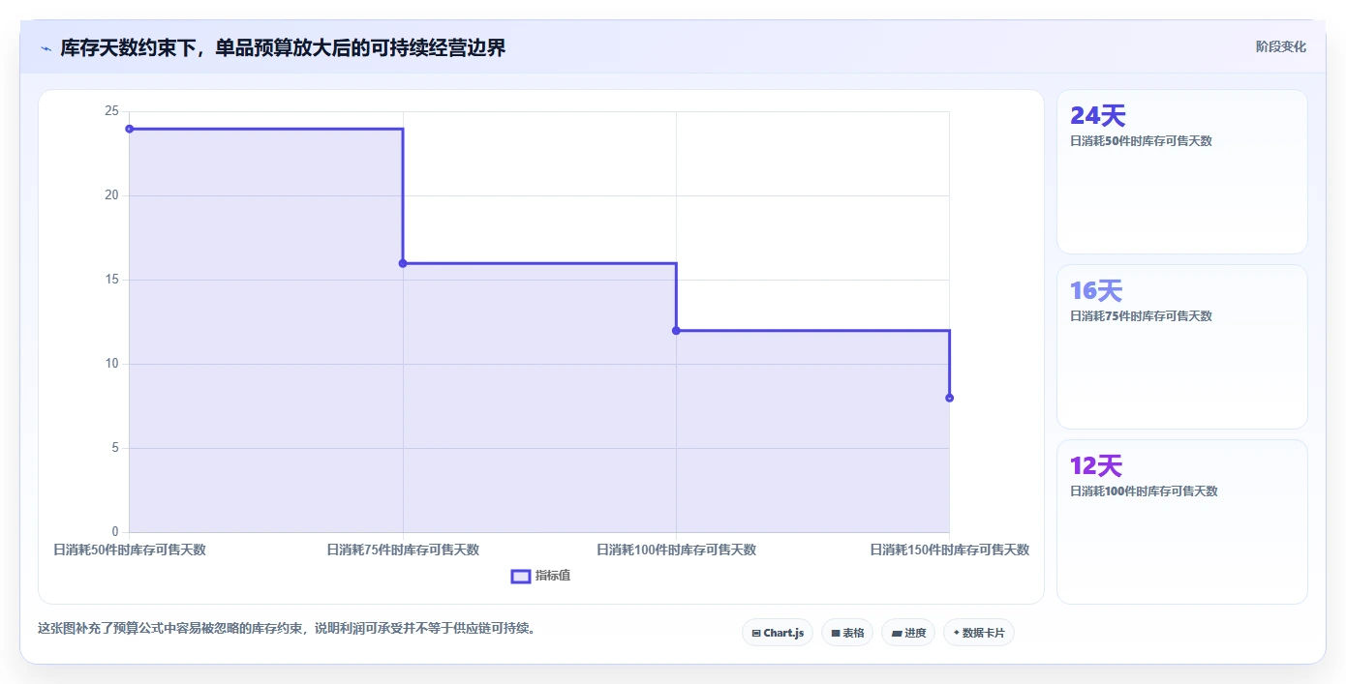Click the 进度 tag chip

point(908,633)
